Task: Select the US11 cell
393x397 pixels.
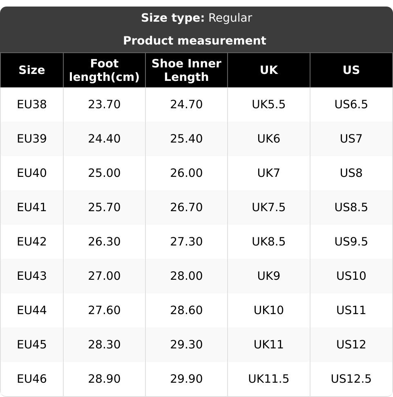Action: pyautogui.click(x=351, y=310)
